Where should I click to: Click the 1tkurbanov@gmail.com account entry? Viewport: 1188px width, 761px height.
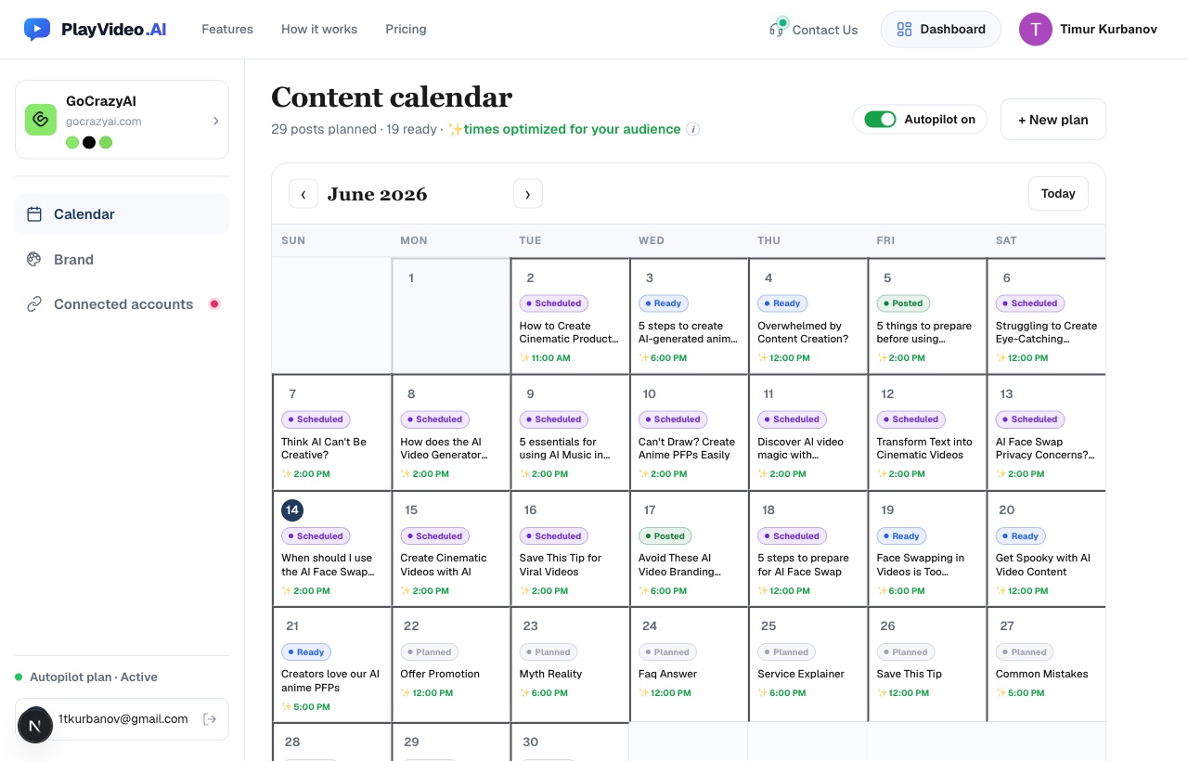pos(122,719)
